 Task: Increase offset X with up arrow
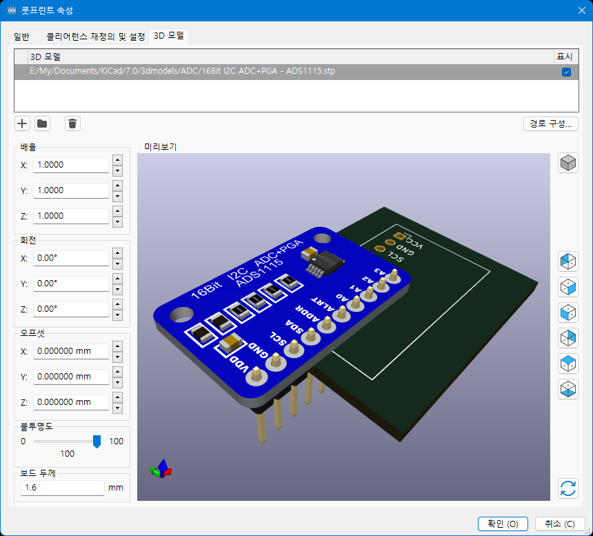tap(118, 346)
